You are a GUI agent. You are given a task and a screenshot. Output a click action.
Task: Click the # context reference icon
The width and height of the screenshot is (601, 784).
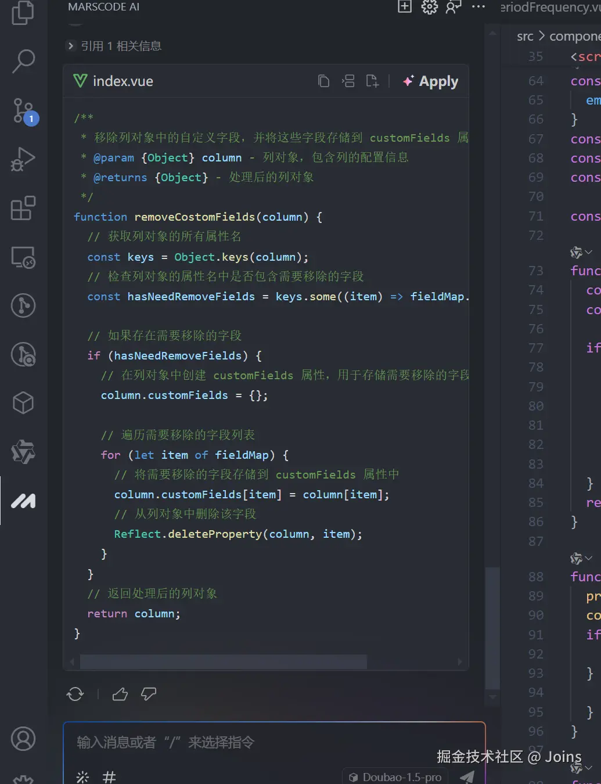coord(109,777)
